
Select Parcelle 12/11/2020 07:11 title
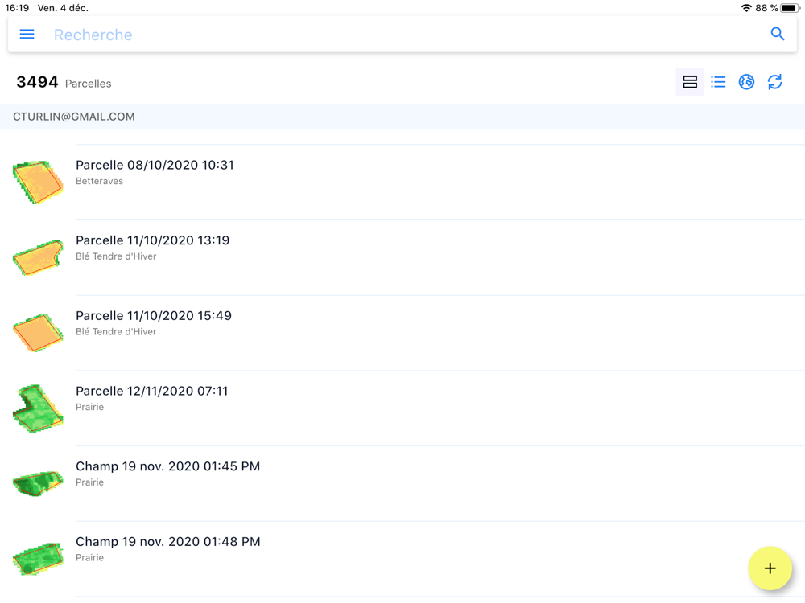coord(151,392)
